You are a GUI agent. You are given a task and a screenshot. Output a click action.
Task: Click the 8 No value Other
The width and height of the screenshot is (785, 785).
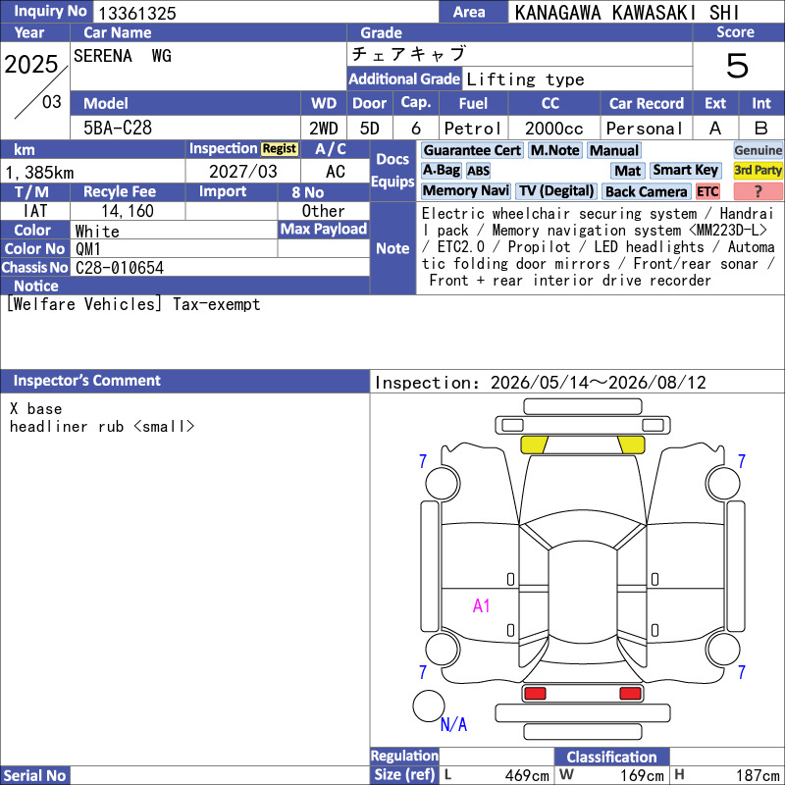click(324, 211)
